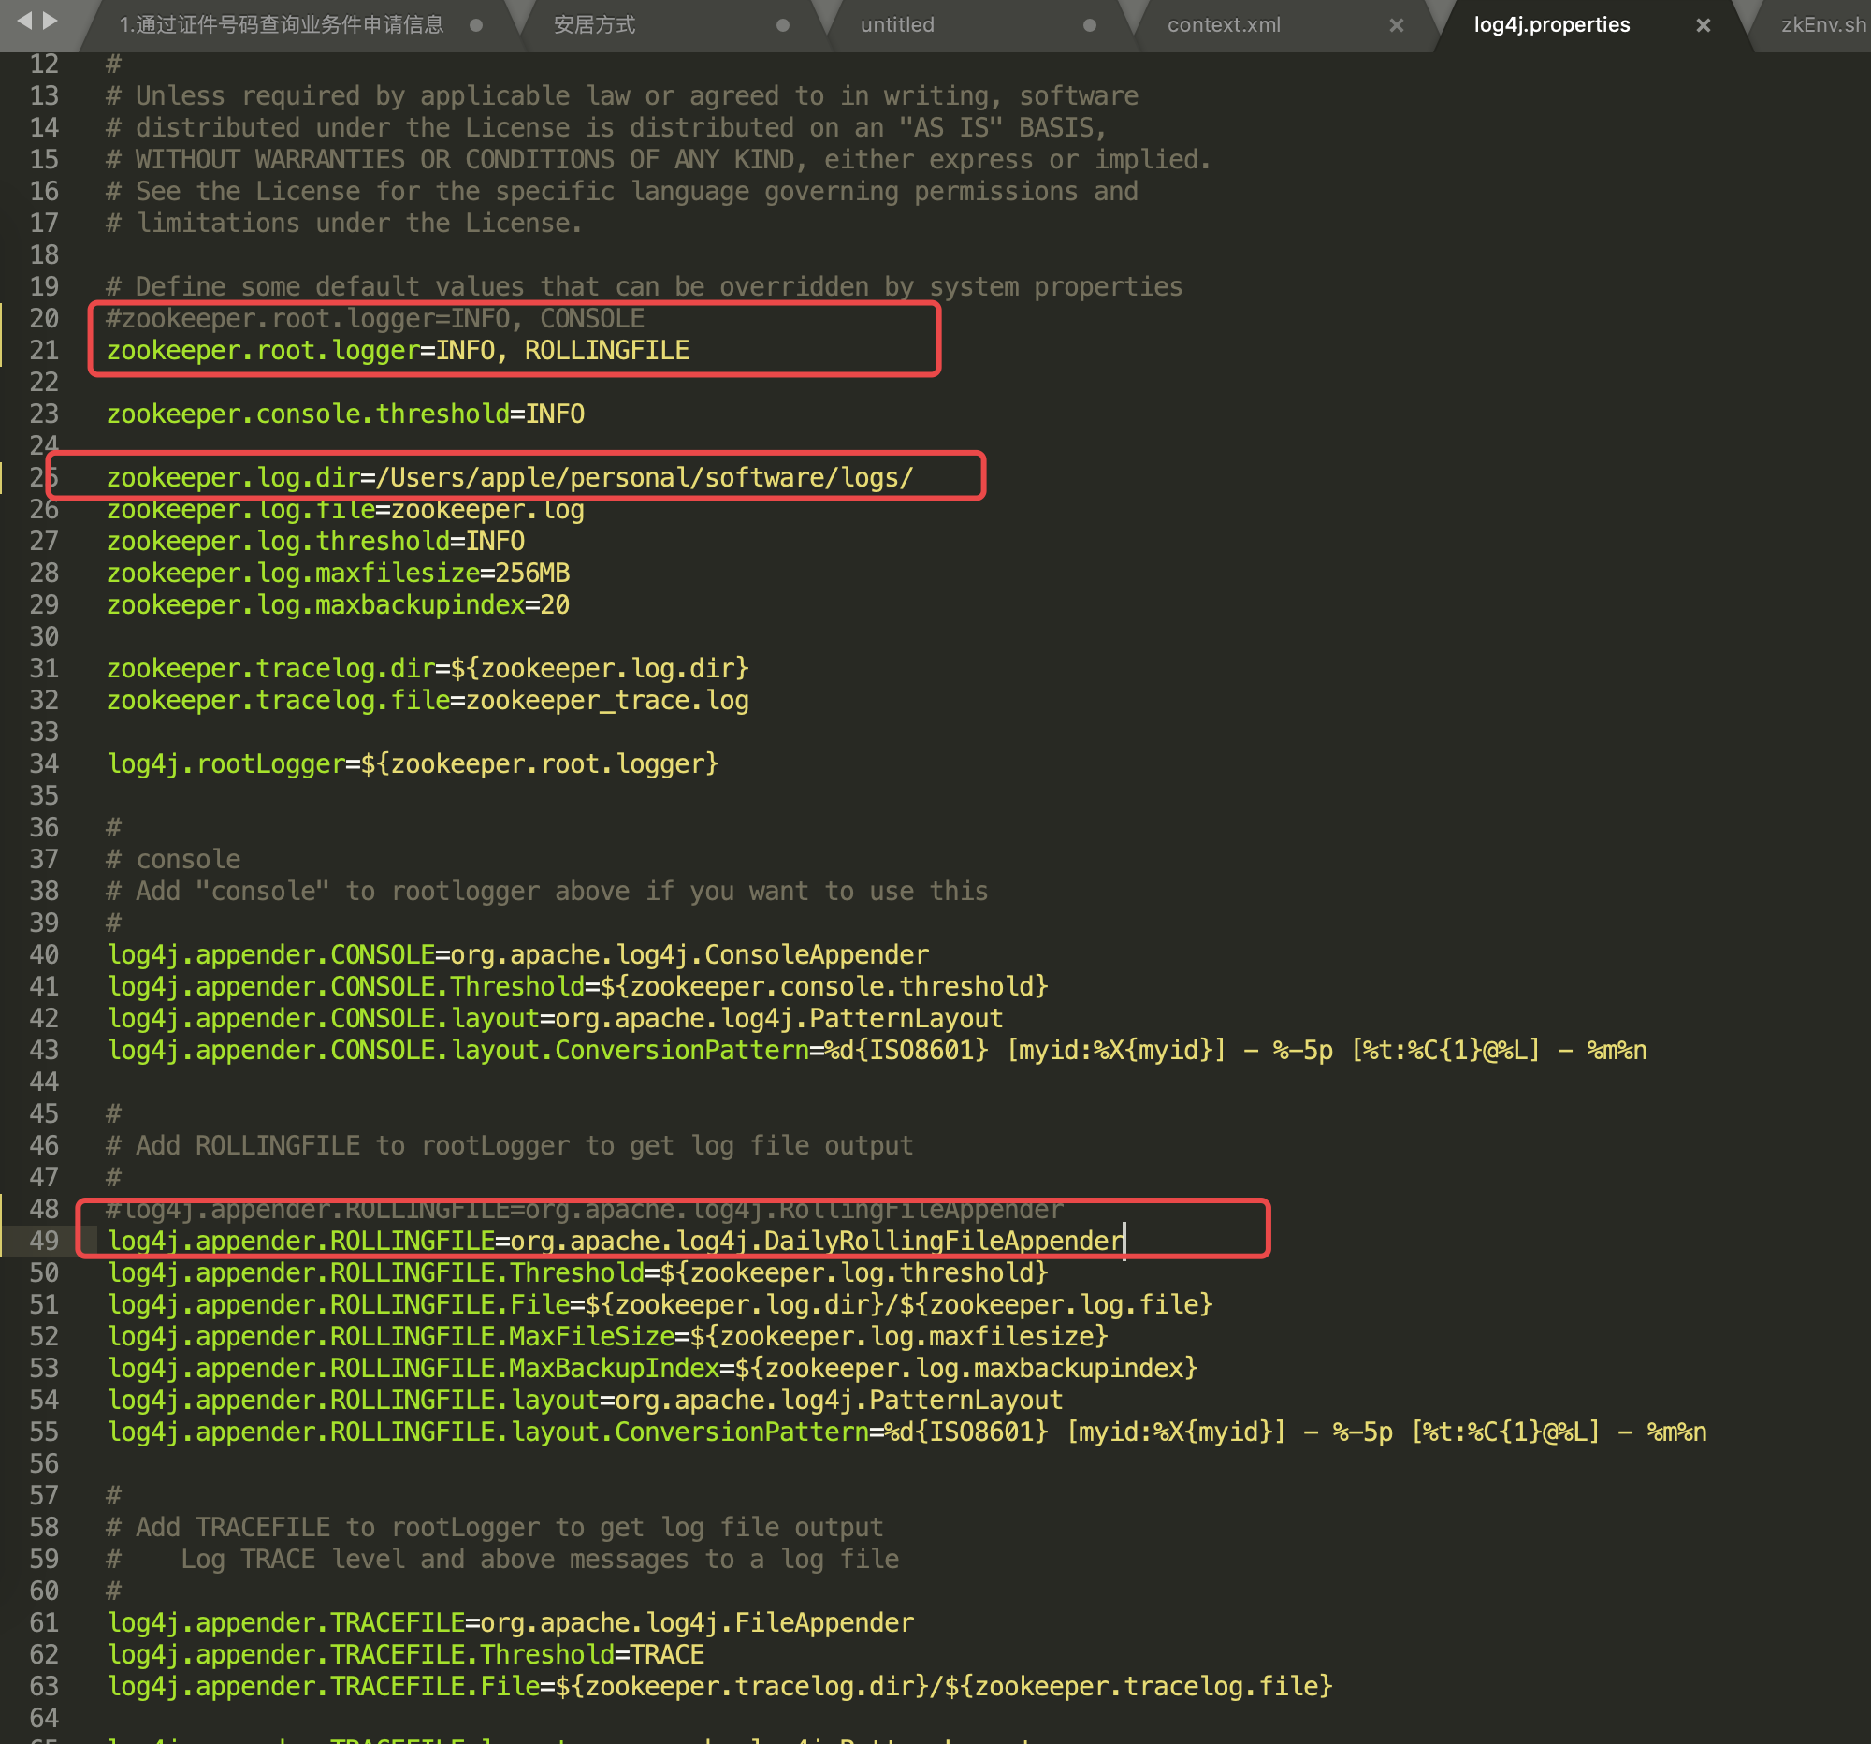1871x1744 pixels.
Task: Click the tab scroll left arrow
Action: click(x=25, y=20)
